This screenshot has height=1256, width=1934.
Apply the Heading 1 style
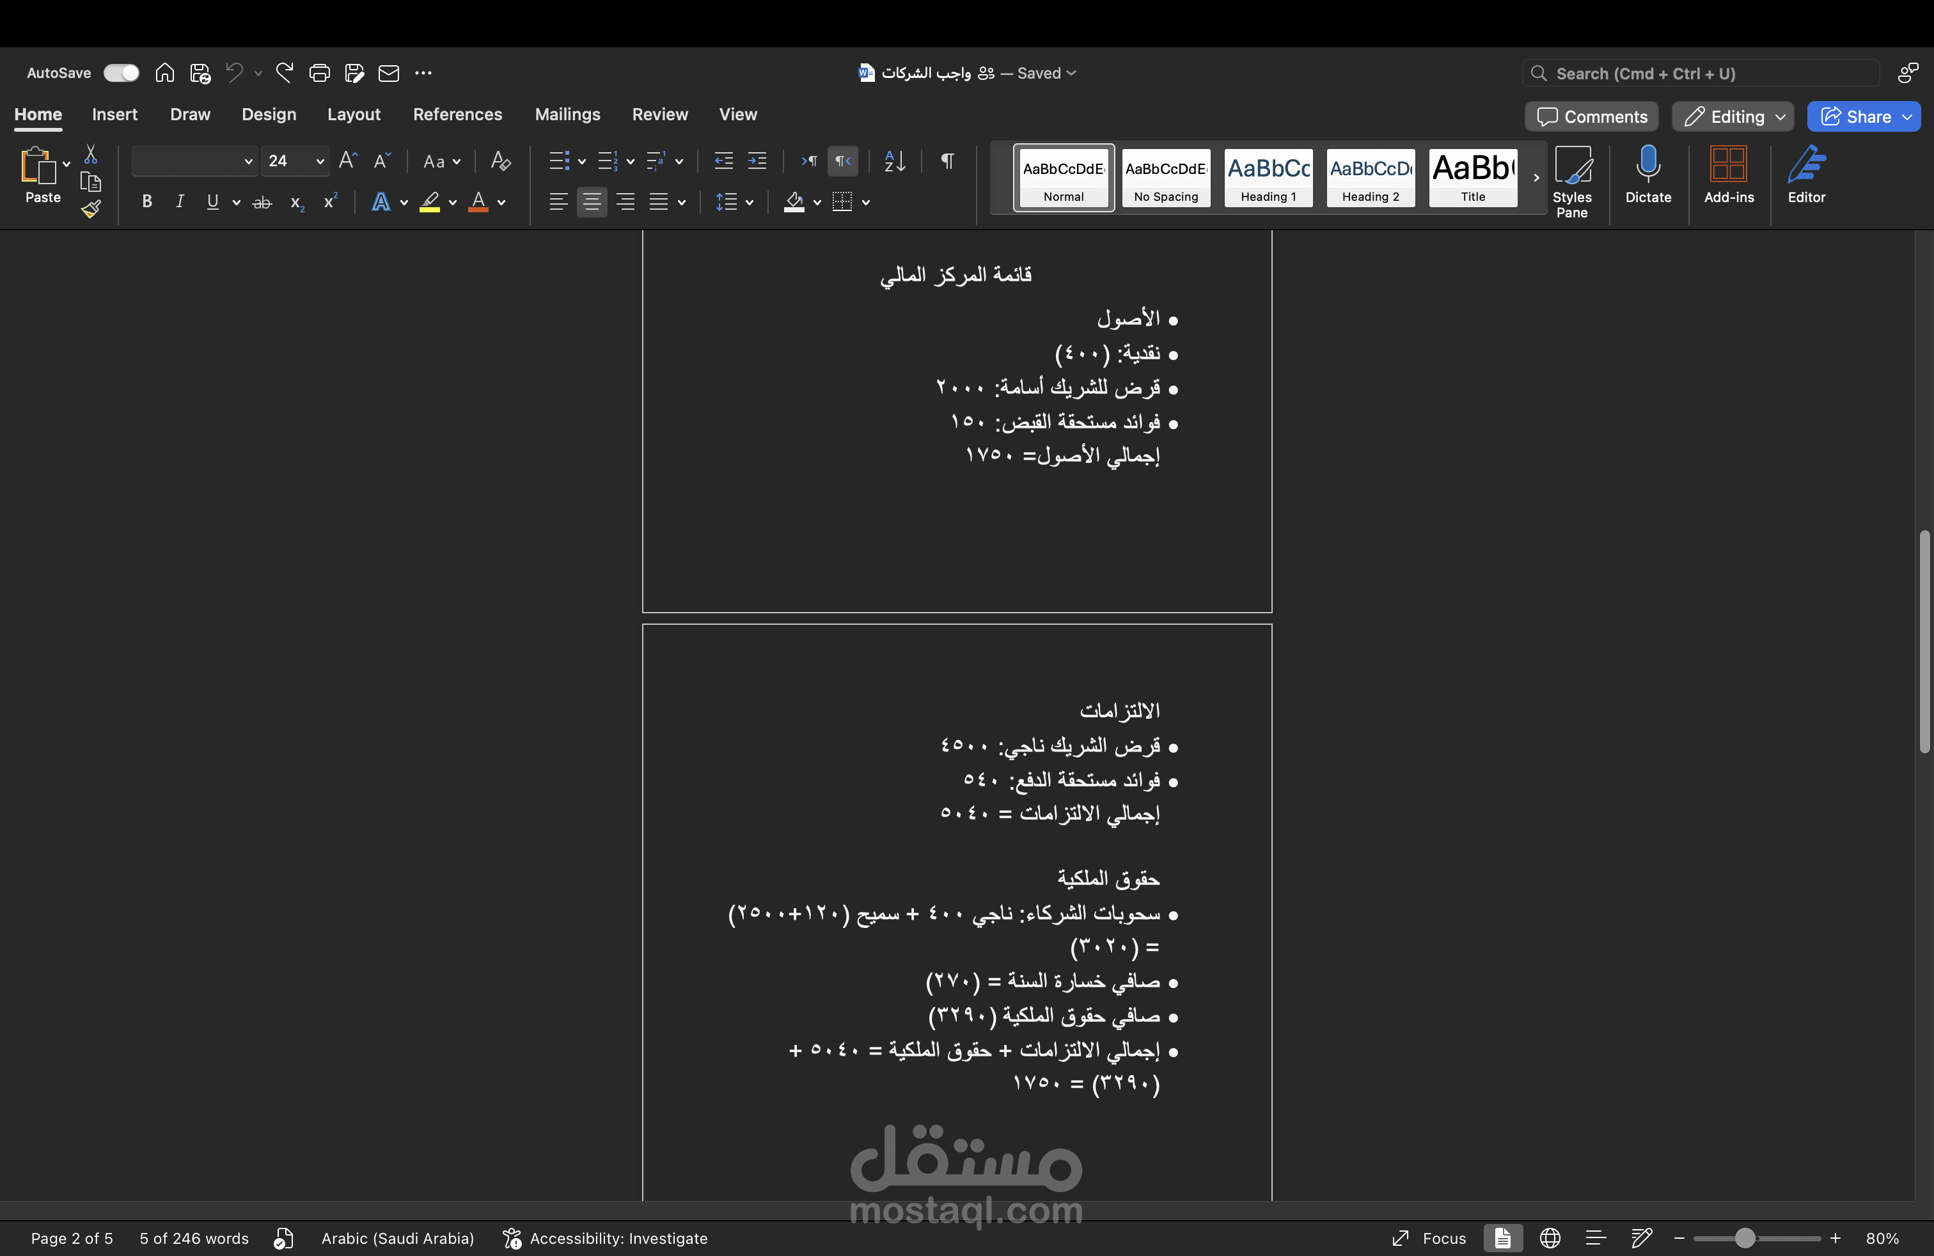[x=1268, y=178]
